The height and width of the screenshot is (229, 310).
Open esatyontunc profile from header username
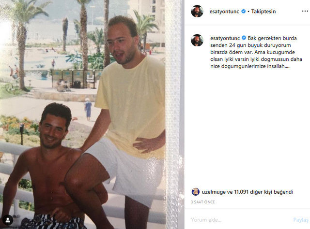224,12
